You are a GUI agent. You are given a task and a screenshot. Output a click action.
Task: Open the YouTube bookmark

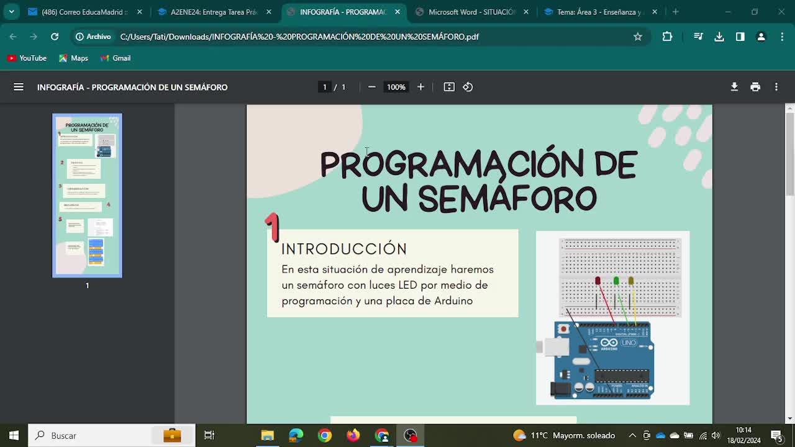(27, 58)
